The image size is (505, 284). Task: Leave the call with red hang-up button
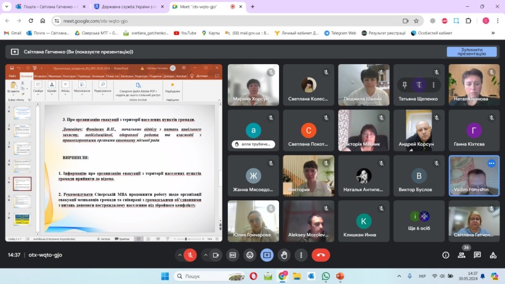click(x=321, y=255)
